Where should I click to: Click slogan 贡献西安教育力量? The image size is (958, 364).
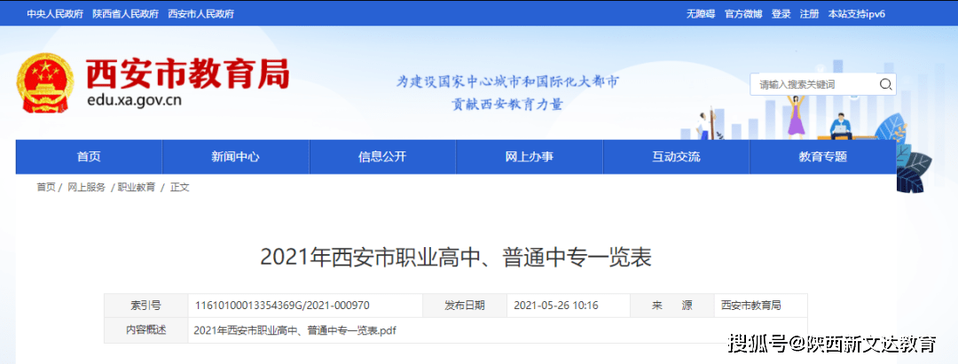pos(507,105)
